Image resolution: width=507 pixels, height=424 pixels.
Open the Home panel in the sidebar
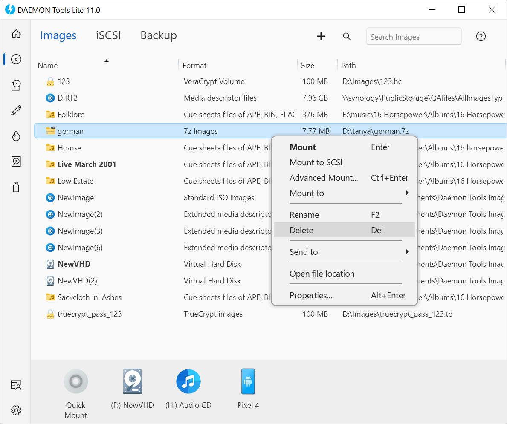[16, 34]
